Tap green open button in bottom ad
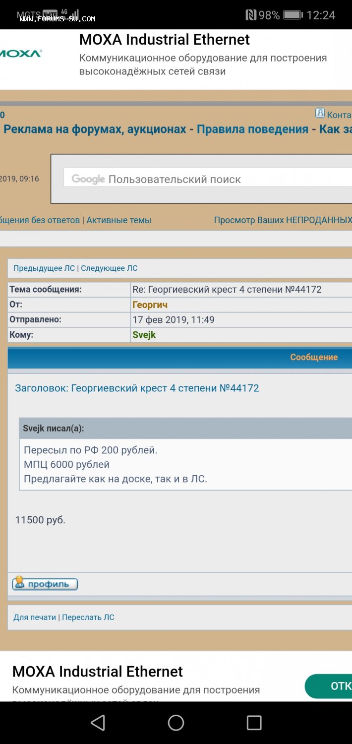Viewport: 352px width, 744px height. (x=330, y=686)
